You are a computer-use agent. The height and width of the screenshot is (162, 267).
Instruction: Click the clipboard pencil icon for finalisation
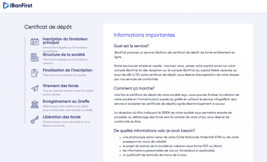click(35, 73)
